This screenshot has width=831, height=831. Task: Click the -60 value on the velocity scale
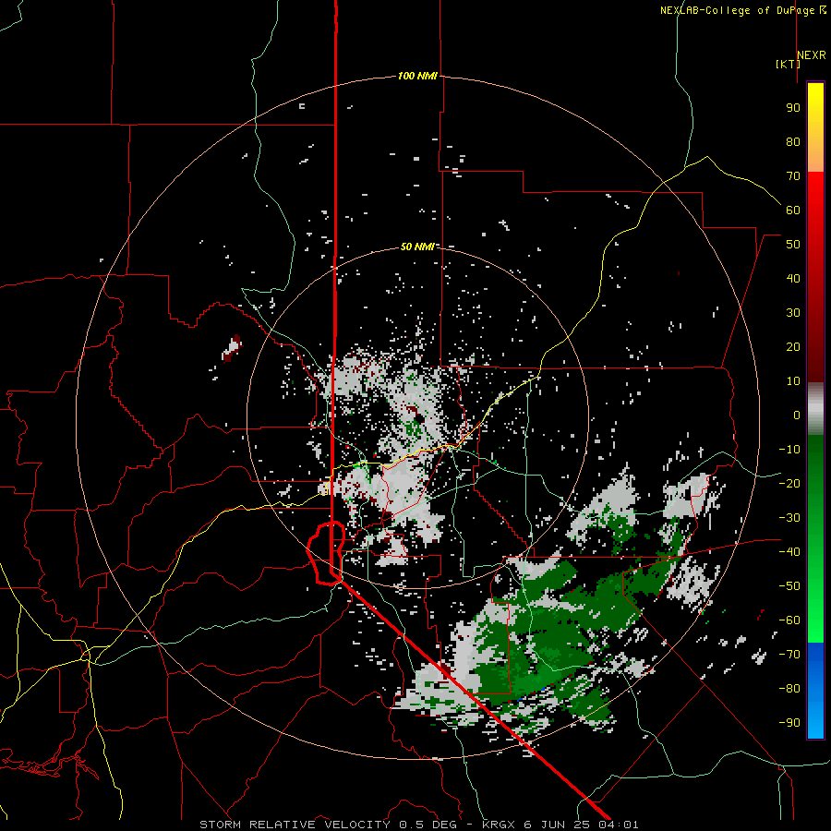789,620
